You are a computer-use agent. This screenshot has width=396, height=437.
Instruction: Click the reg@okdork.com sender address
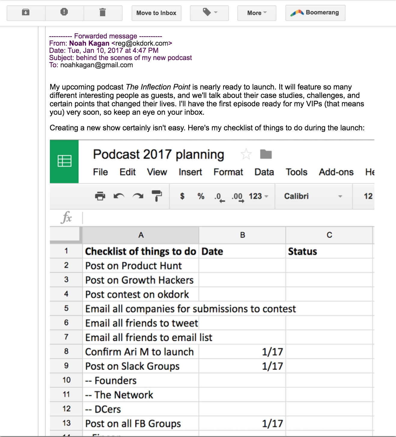pos(142,43)
